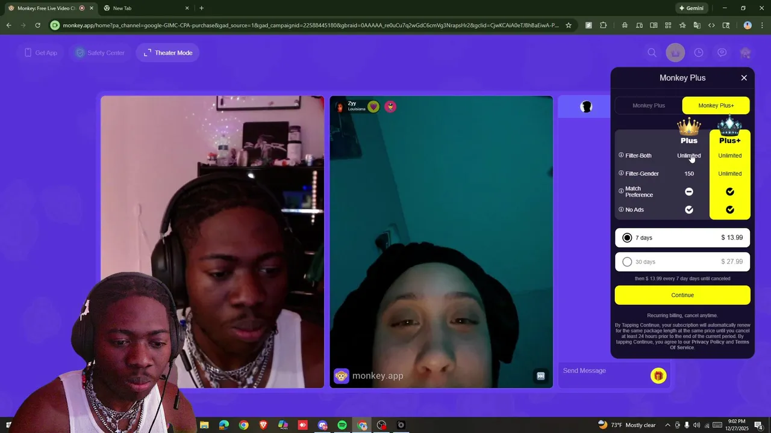771x433 pixels.
Task: Toggle Theater Mode
Action: [168, 53]
